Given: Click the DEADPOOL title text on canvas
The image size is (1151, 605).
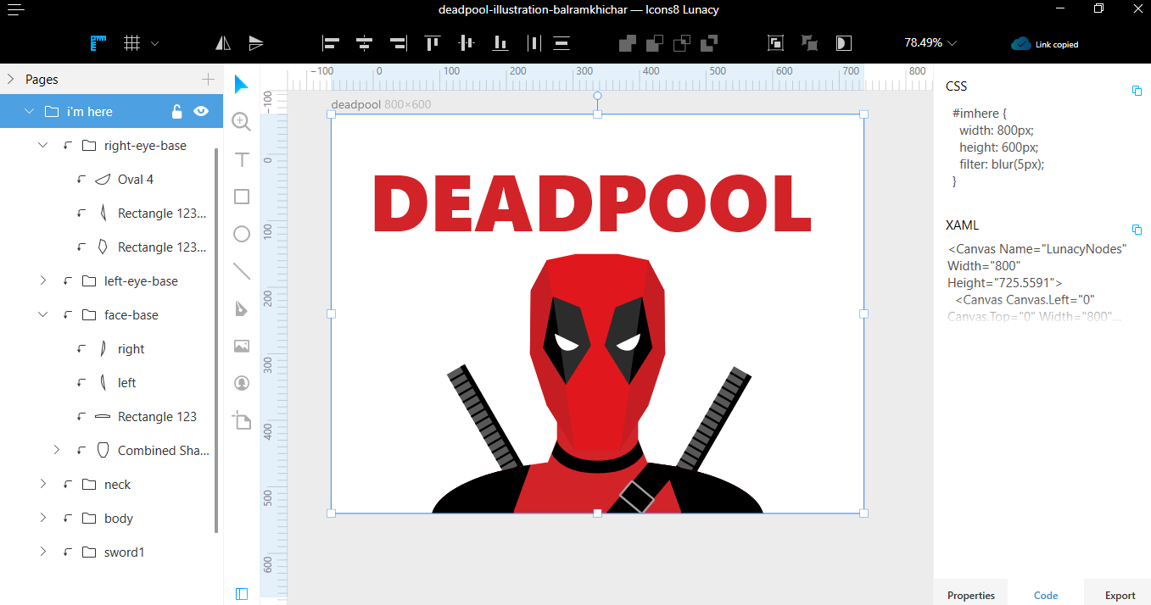Looking at the screenshot, I should tap(592, 203).
